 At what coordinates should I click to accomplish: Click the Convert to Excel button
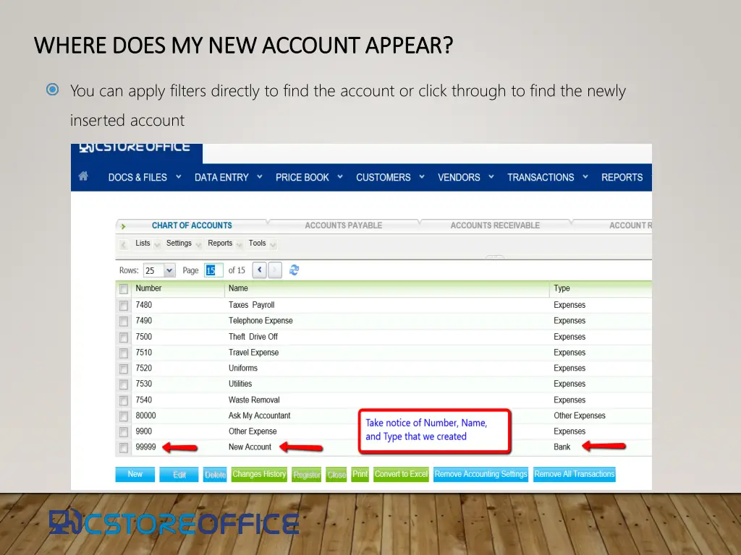(401, 475)
